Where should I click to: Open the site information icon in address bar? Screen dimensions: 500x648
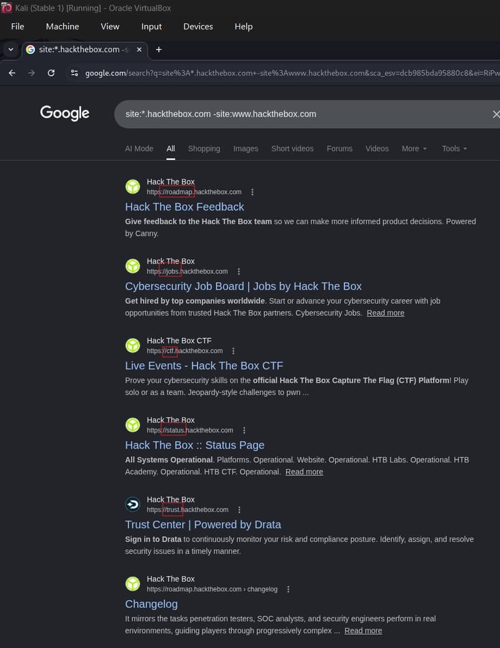pos(74,73)
